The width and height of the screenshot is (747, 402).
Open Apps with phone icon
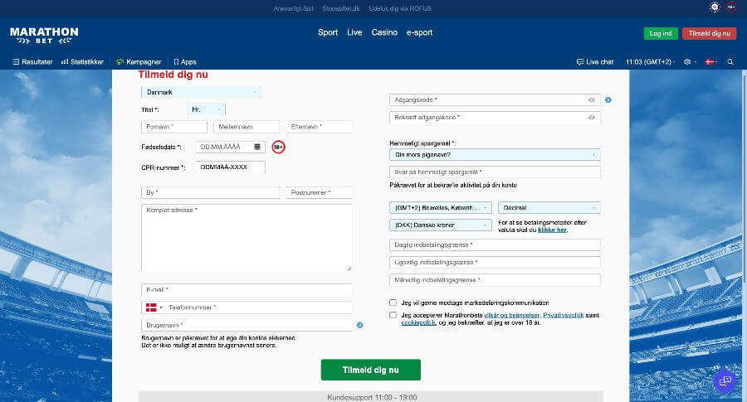[x=185, y=62]
